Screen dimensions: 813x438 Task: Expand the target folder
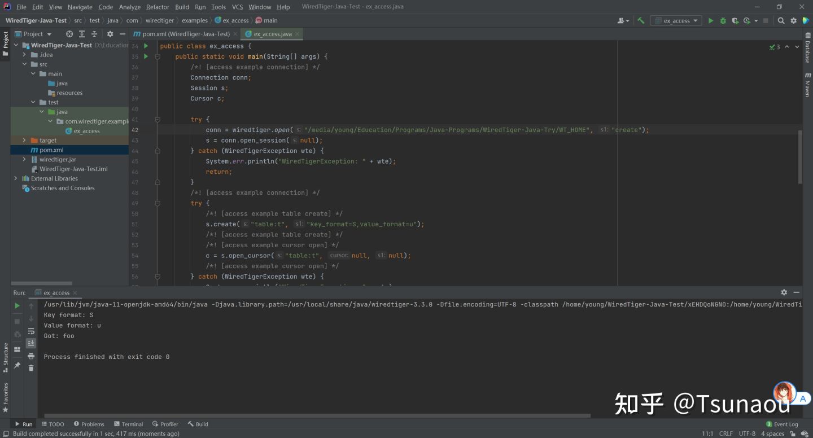[x=24, y=141]
